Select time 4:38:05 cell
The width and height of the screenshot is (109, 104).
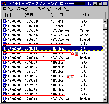[x=31, y=67]
